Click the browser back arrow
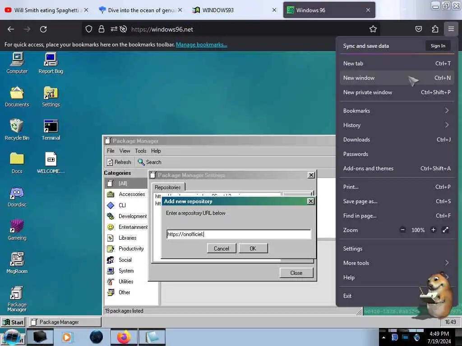 11,29
